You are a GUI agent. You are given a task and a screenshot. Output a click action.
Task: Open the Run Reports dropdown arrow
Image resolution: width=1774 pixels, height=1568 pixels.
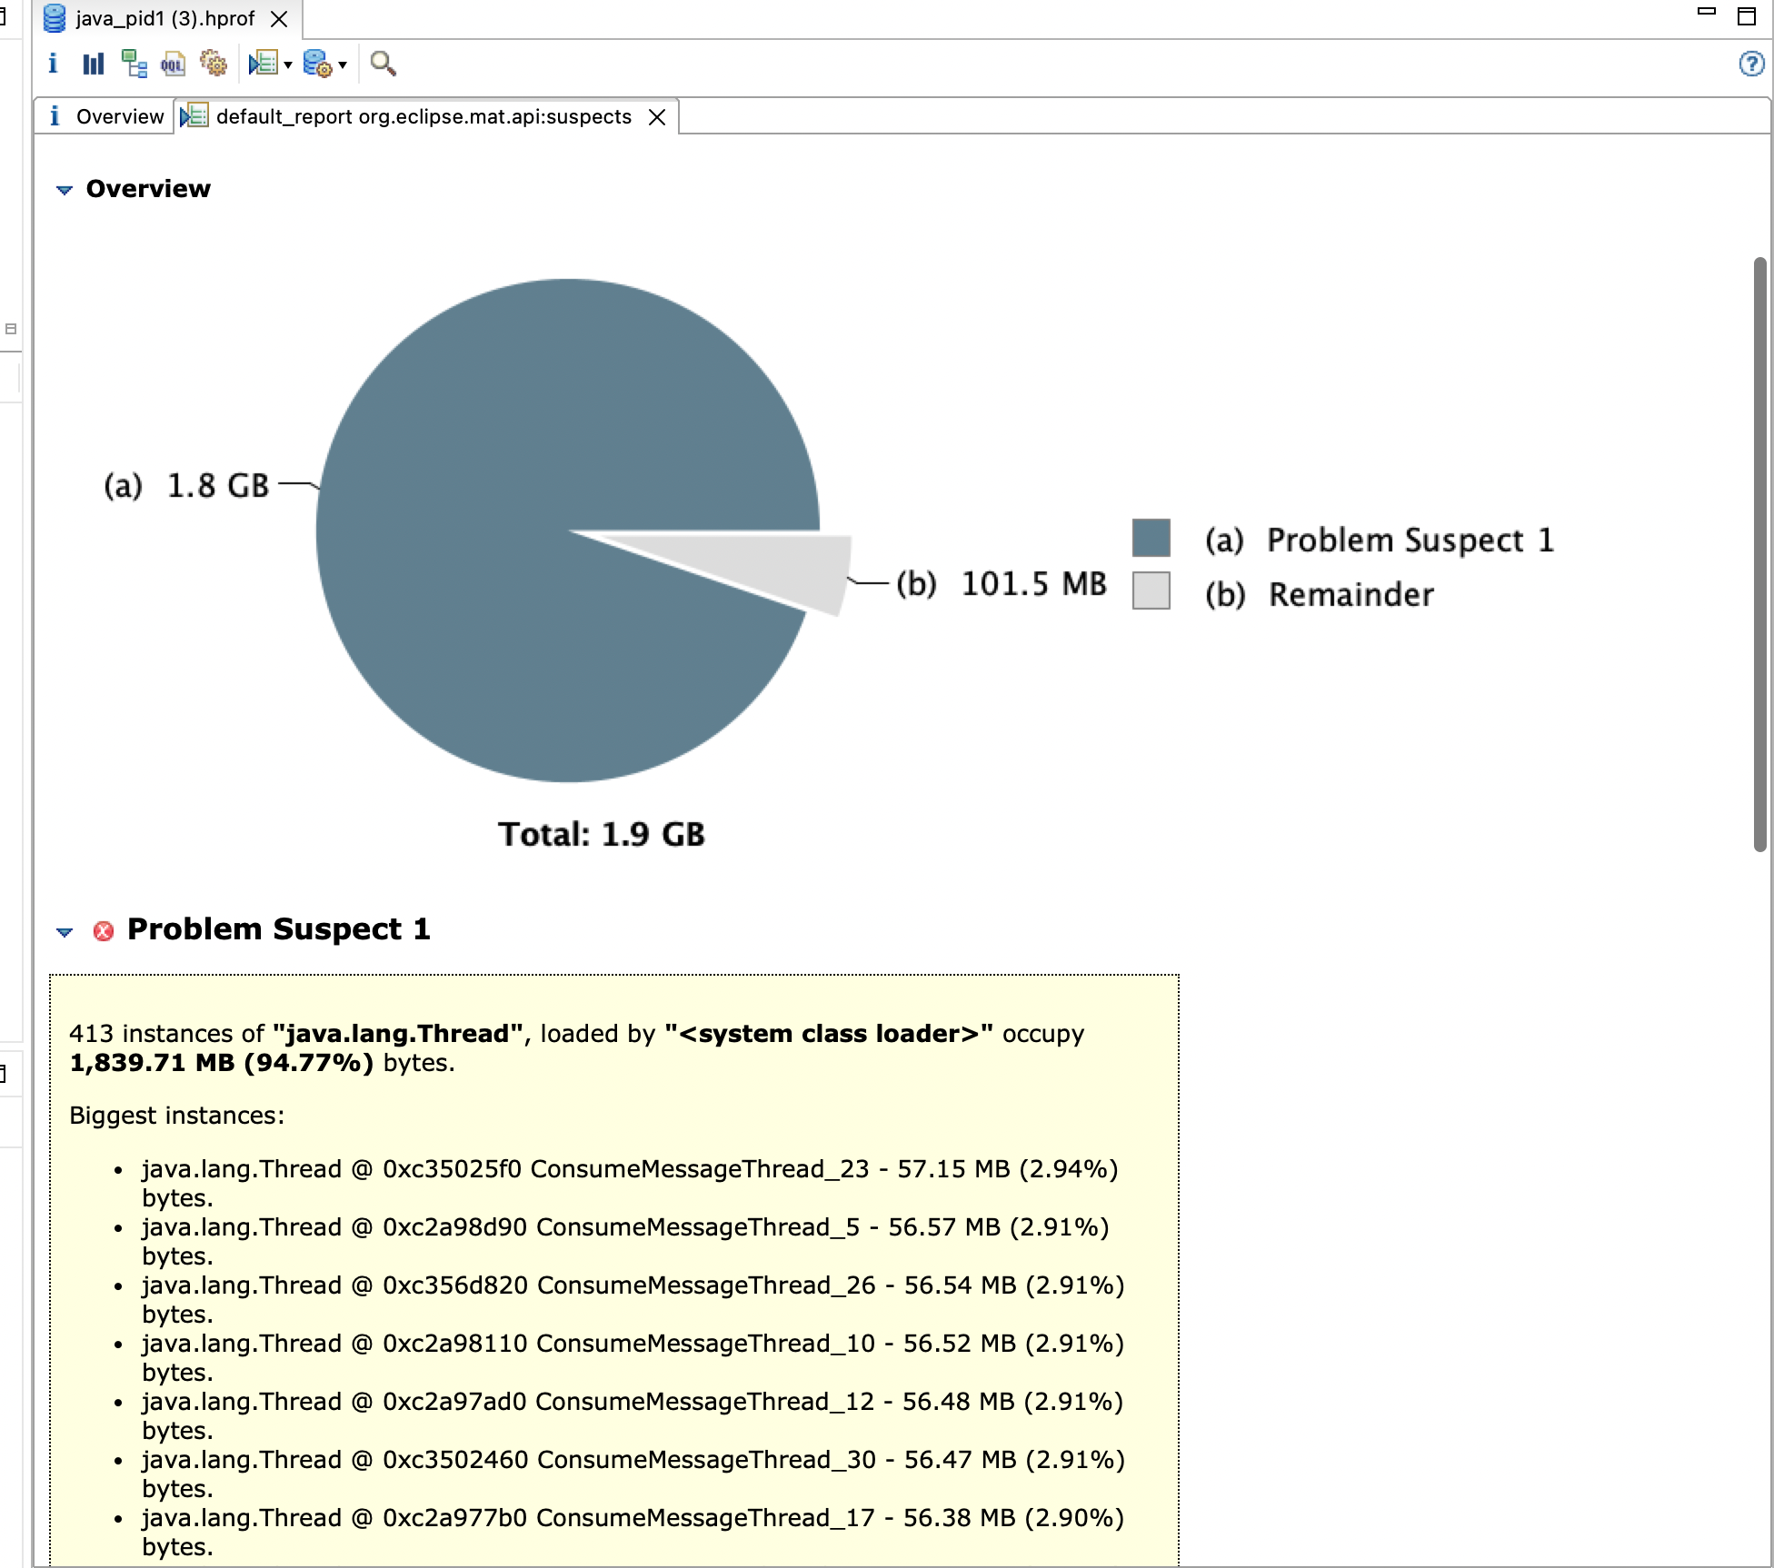click(x=288, y=65)
